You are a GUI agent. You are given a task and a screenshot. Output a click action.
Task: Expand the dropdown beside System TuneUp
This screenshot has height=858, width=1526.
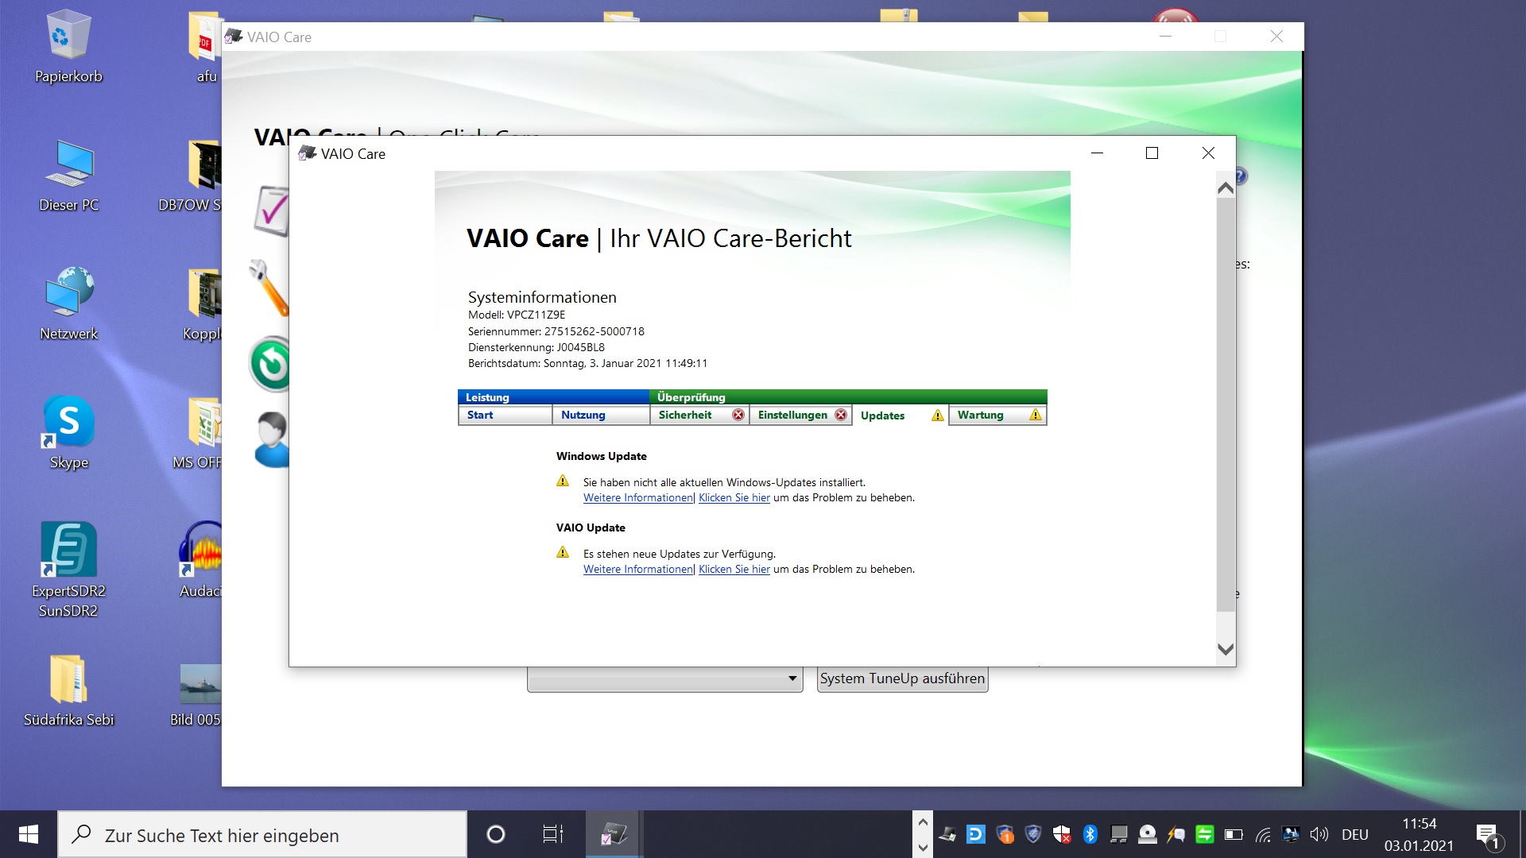792,678
